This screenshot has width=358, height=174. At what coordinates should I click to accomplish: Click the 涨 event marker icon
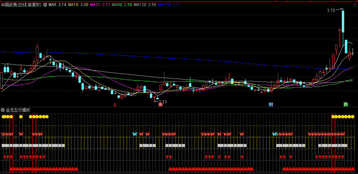[x=161, y=105]
